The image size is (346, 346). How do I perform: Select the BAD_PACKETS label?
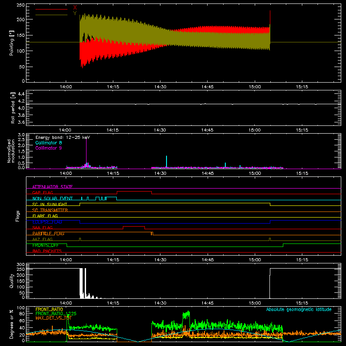point(47,251)
